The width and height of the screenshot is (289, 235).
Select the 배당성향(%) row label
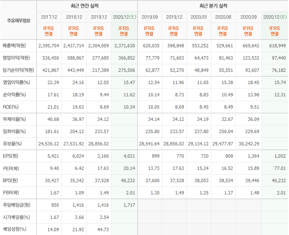coord(14,229)
